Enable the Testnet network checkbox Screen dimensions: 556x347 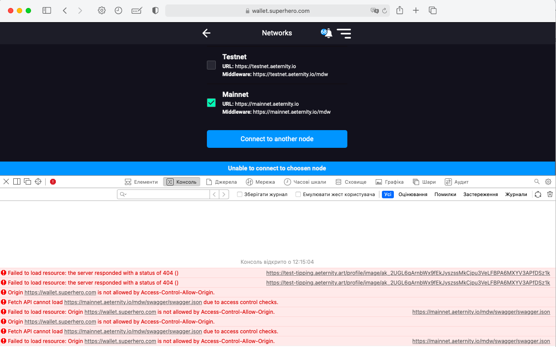coord(211,65)
